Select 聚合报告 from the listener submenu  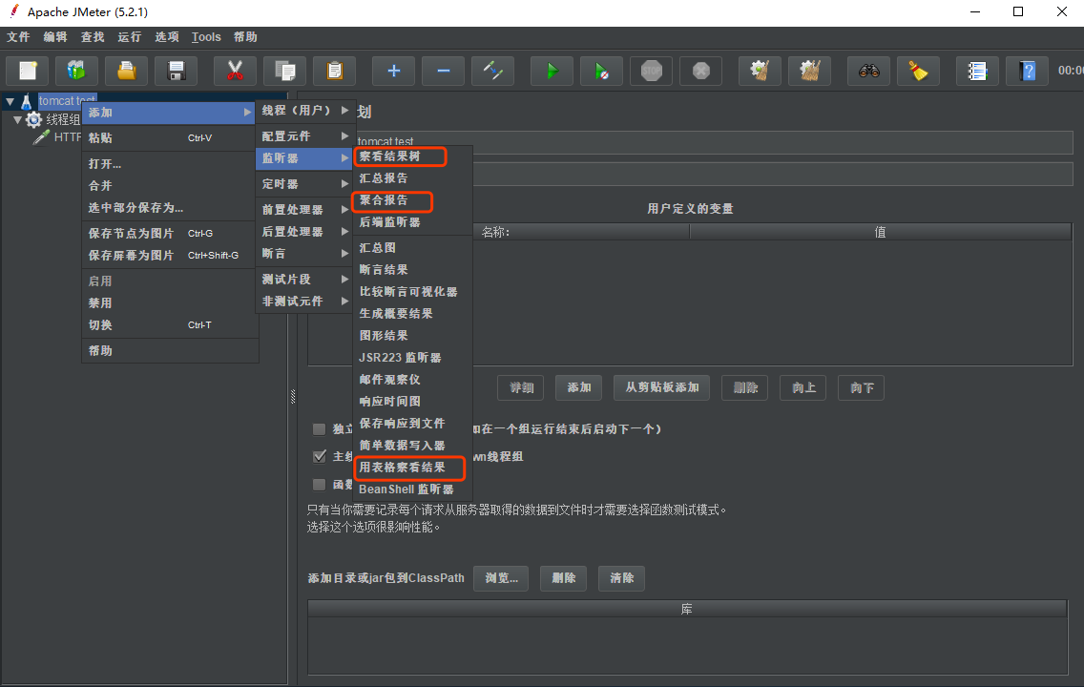point(384,200)
